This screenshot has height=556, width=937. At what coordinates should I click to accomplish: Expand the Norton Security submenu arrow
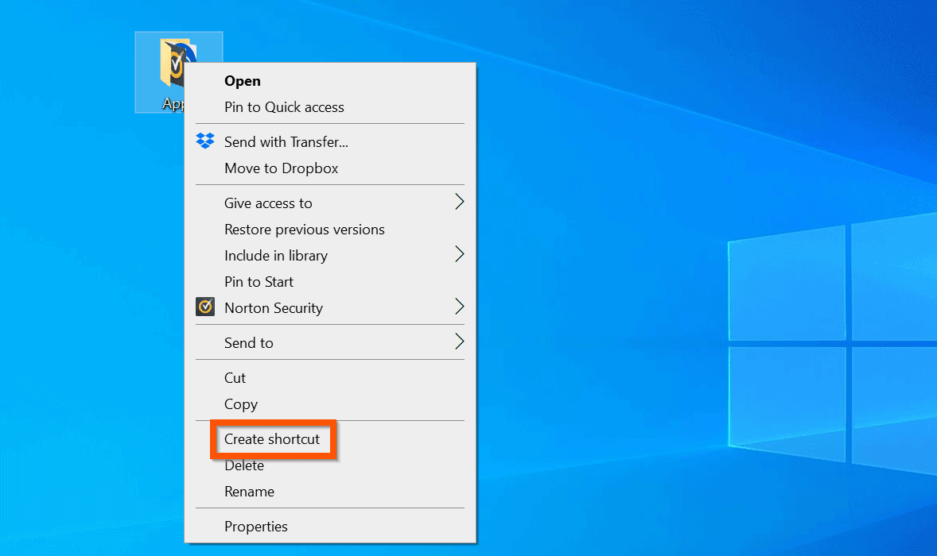pos(459,307)
